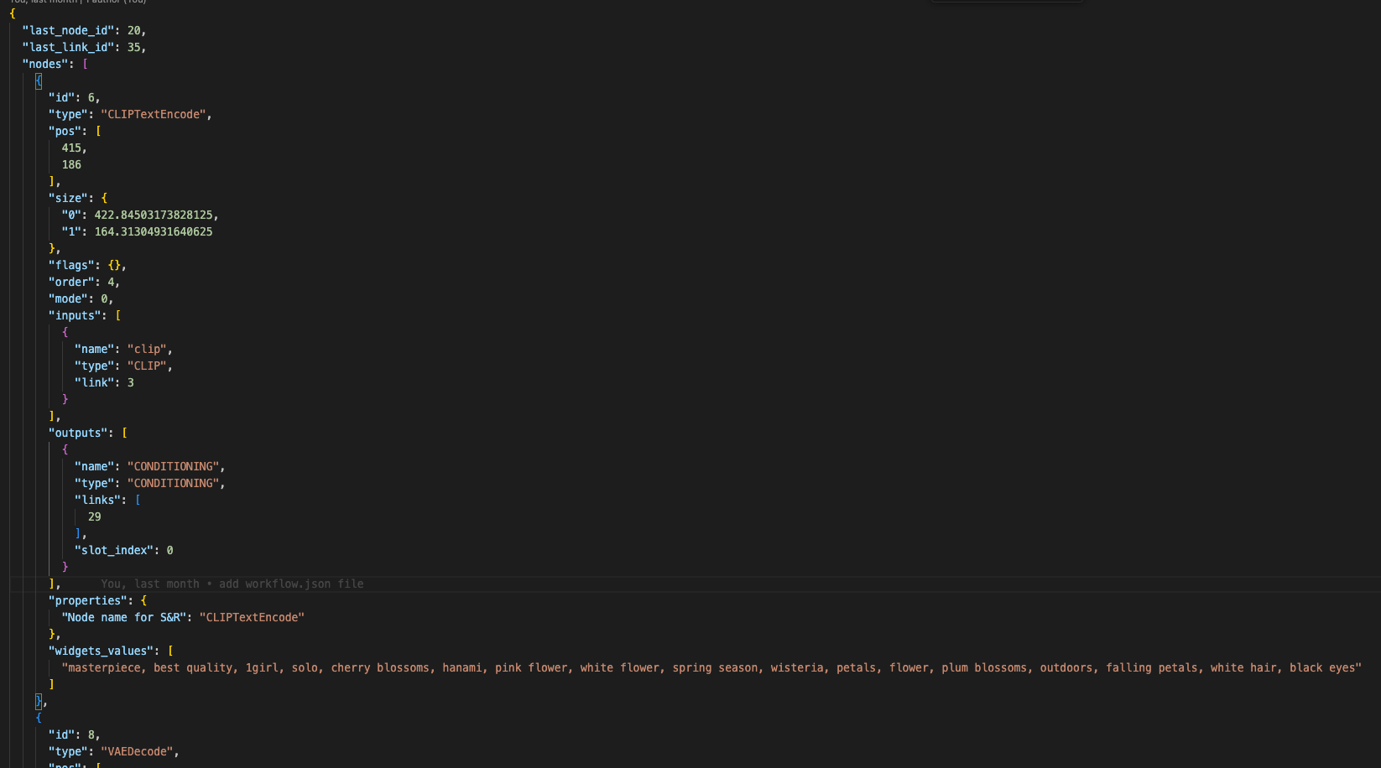Place cursor on the "last_node_id" key
This screenshot has width=1381, height=768.
click(68, 30)
